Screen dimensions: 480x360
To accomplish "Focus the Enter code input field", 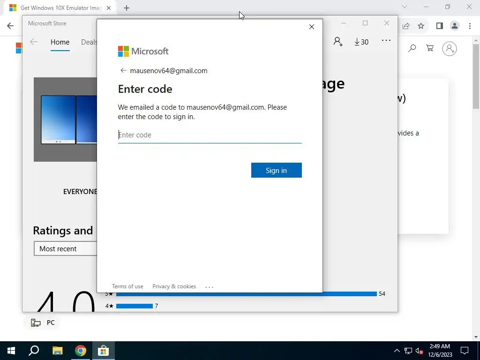I will tap(210, 135).
